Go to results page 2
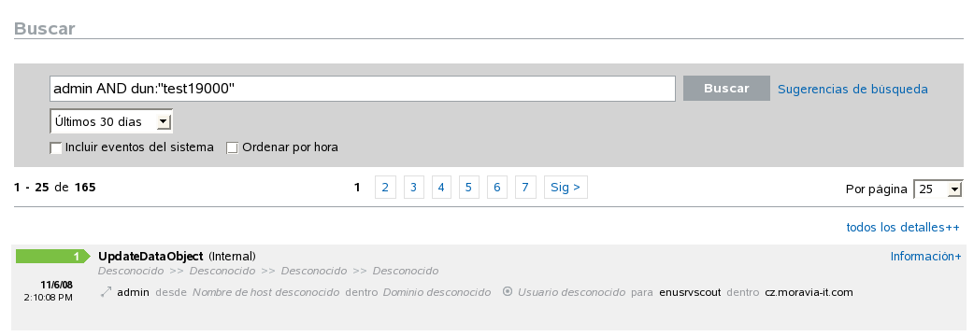Viewport: 974px width, 336px height. tap(385, 188)
